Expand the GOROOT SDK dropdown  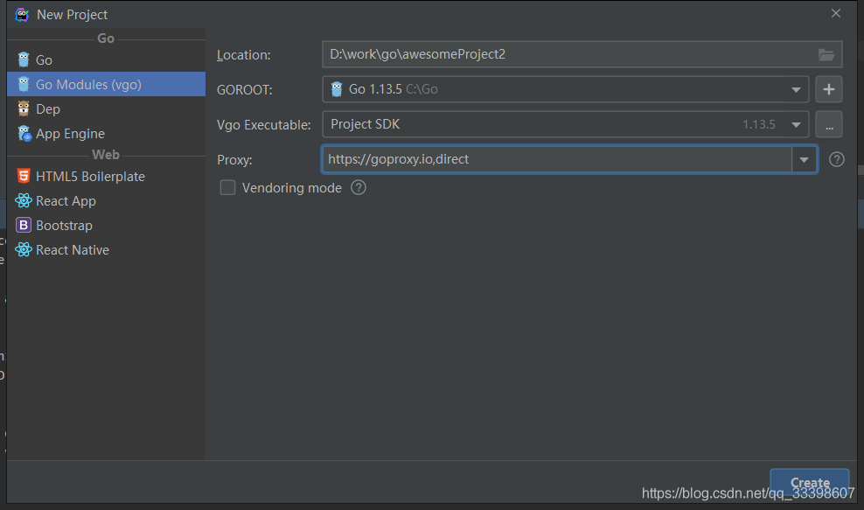(x=797, y=89)
